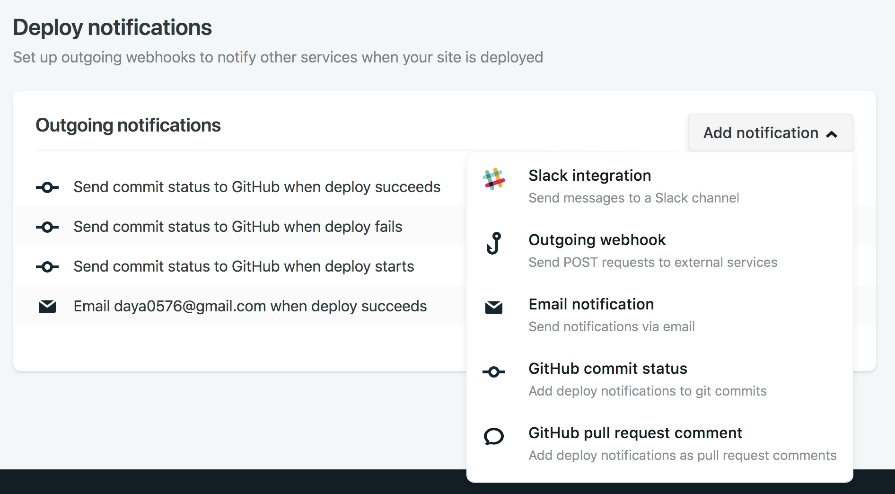Select Slack integration from the menu
Screen dimensions: 895x494
click(589, 176)
